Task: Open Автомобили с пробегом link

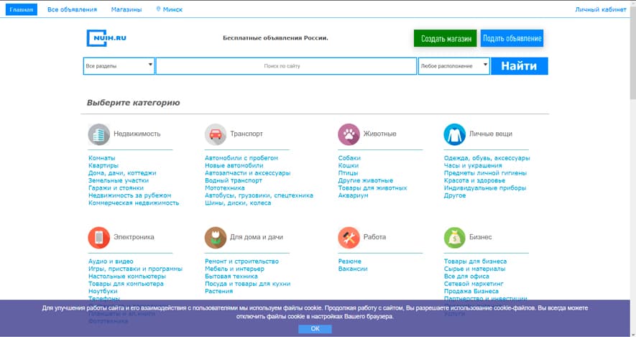Action: (x=241, y=158)
